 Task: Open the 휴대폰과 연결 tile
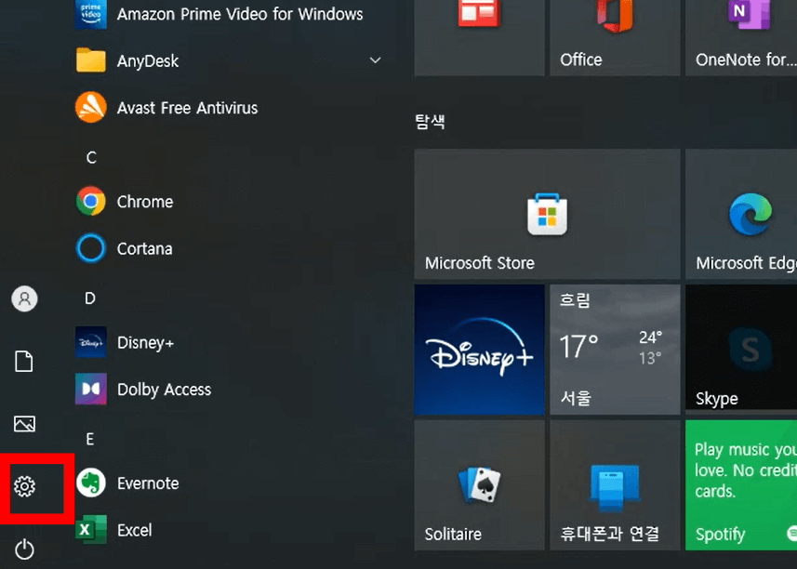pyautogui.click(x=615, y=485)
